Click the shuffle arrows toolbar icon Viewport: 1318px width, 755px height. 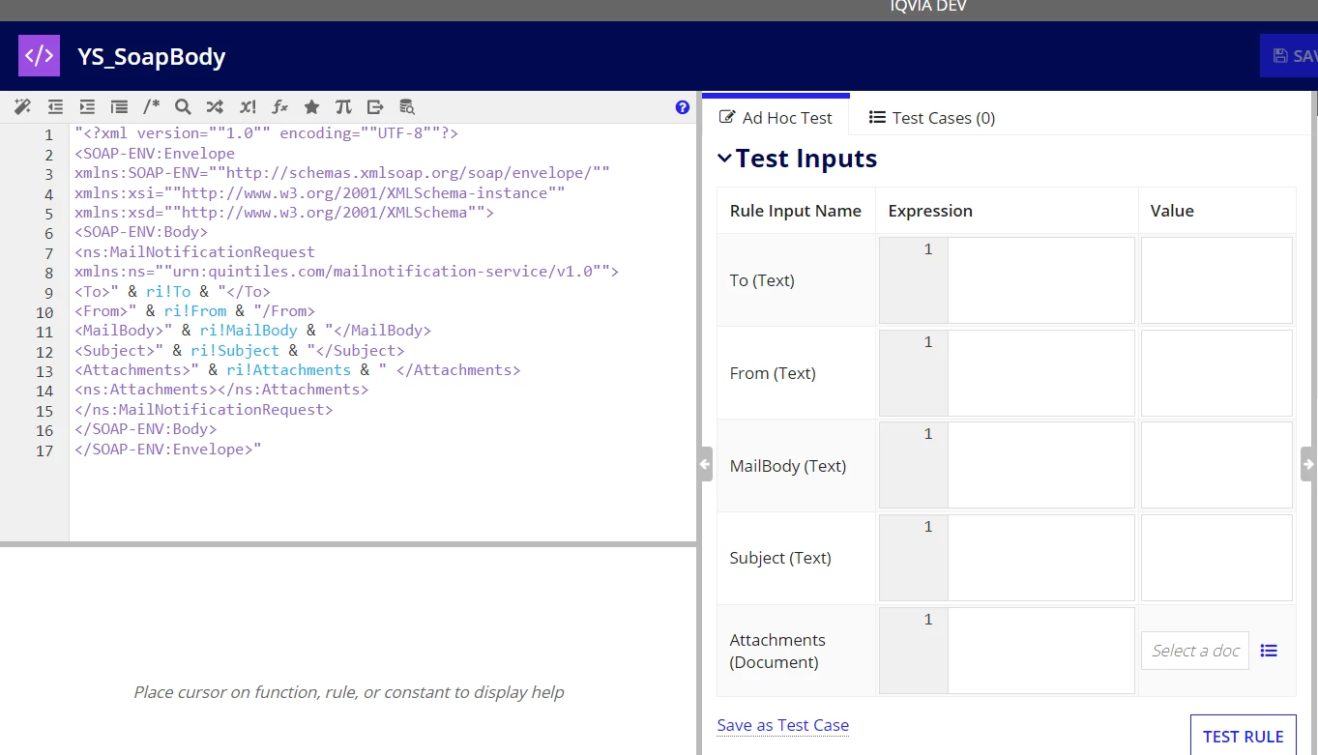(x=215, y=107)
